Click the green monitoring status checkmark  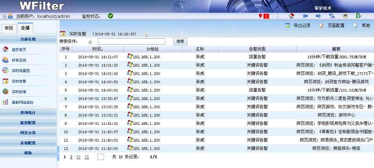(x=110, y=16)
